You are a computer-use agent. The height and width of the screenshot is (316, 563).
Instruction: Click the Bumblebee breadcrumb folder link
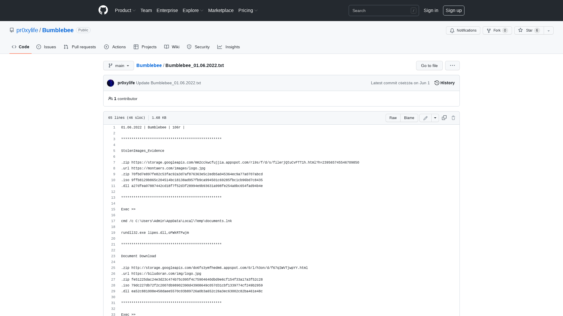coord(149,65)
